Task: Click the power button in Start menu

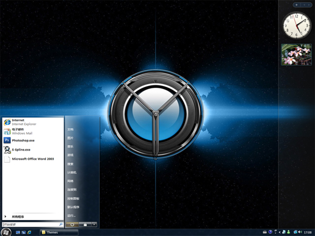Action: (x=72, y=224)
